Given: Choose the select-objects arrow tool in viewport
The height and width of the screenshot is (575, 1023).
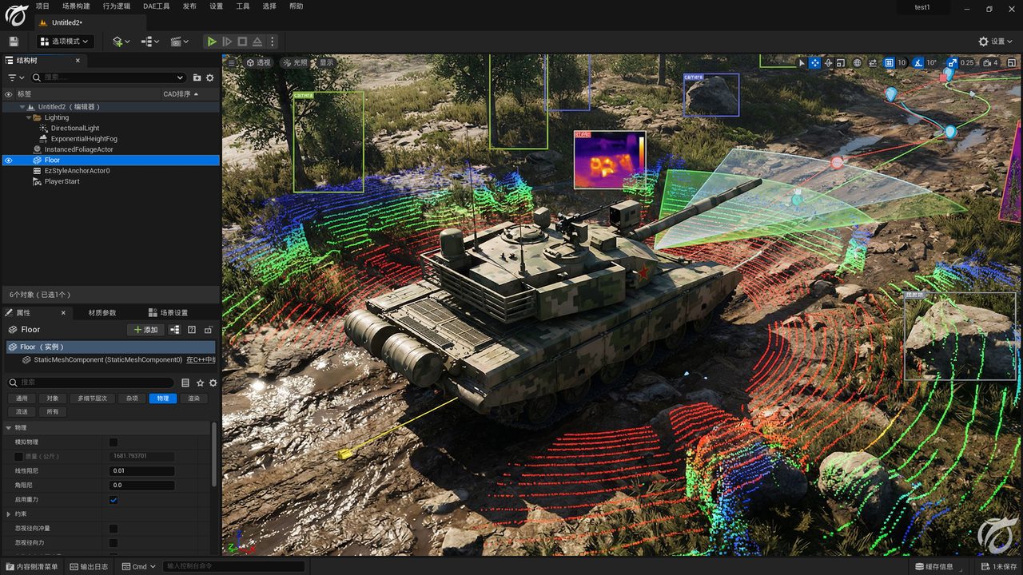Looking at the screenshot, I should point(802,62).
